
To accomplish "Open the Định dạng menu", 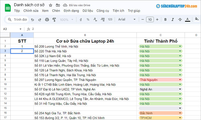I will tap(71, 11).
